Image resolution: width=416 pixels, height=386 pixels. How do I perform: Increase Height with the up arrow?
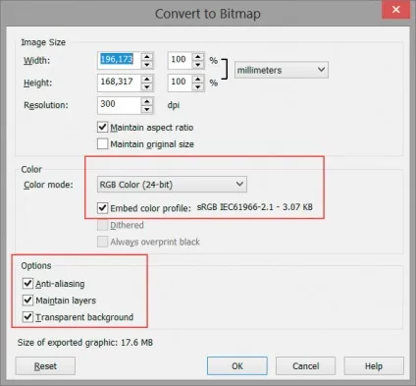click(x=147, y=79)
